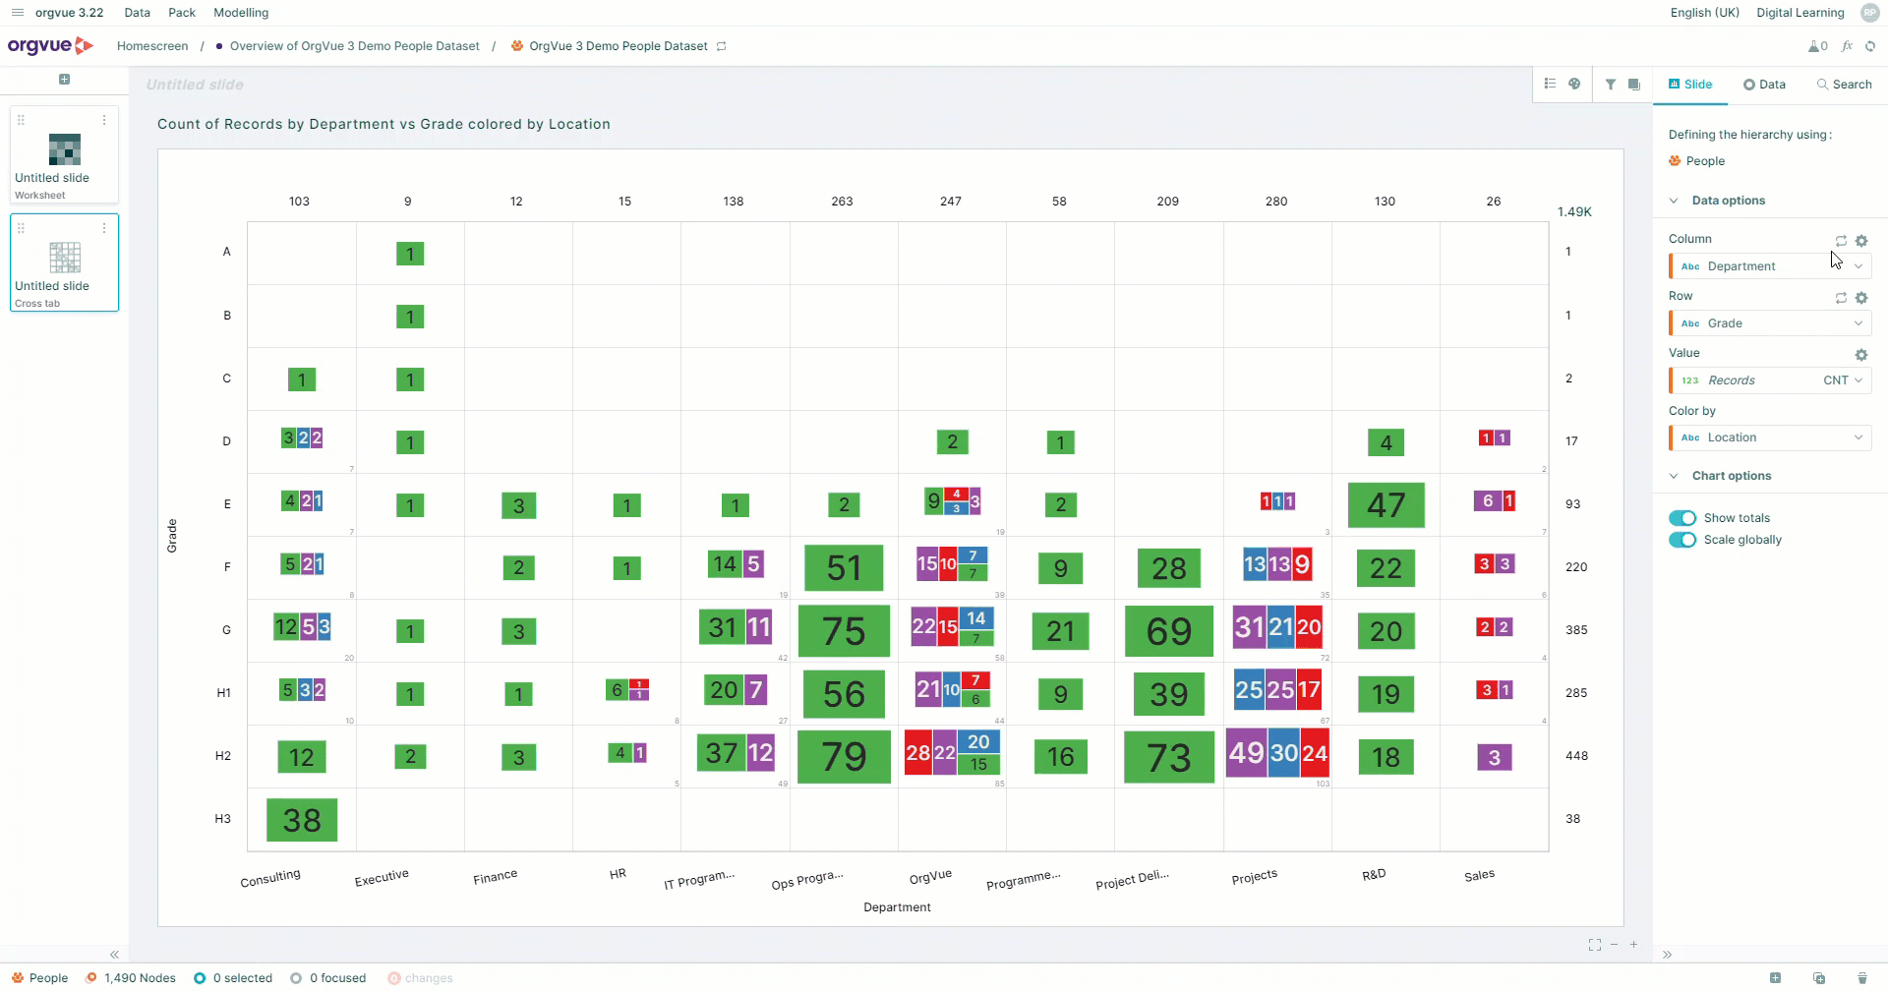The width and height of the screenshot is (1888, 991).
Task: Click the duplicate icon in bottom status bar
Action: click(x=1819, y=977)
